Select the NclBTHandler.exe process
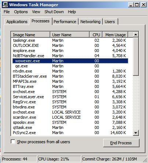 pyautogui.click(x=71, y=56)
